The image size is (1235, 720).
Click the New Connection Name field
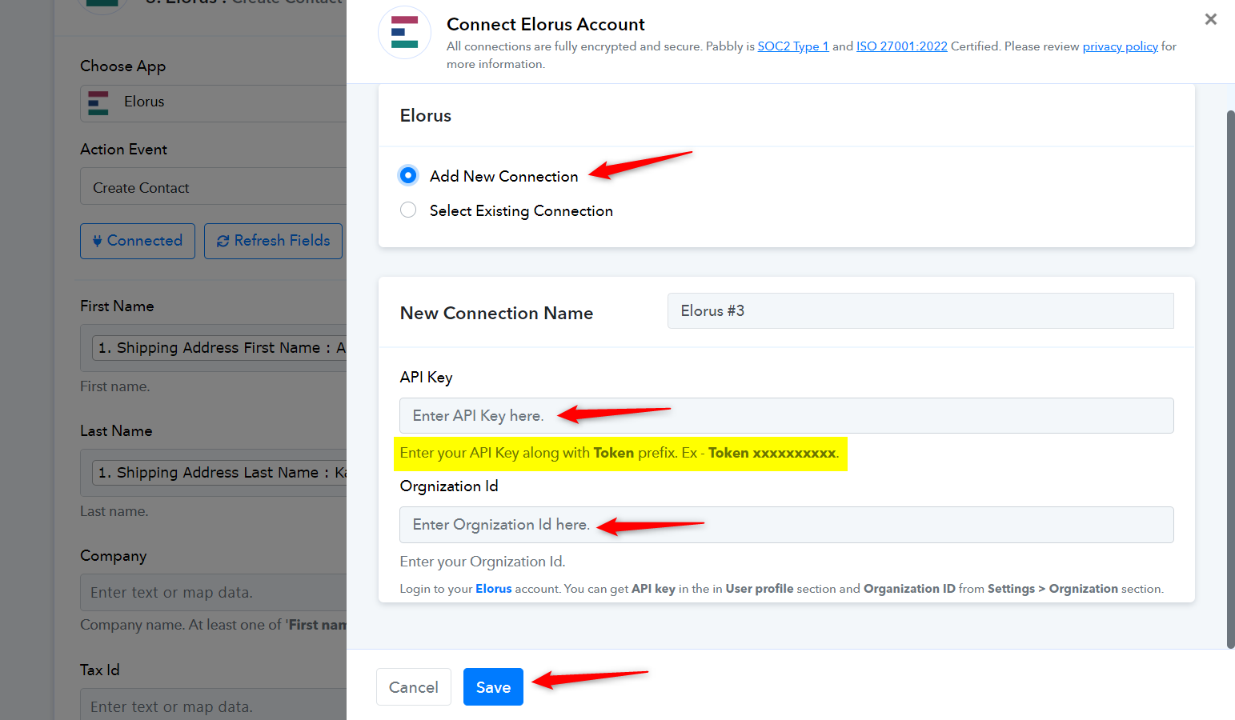(x=920, y=310)
